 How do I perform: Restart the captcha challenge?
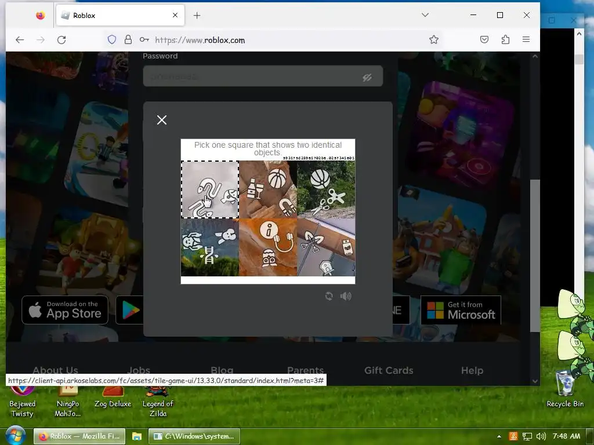[329, 296]
